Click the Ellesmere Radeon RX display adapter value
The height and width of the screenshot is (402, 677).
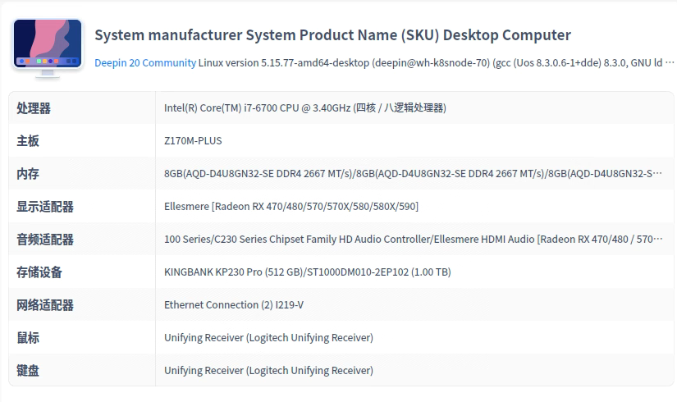point(290,207)
